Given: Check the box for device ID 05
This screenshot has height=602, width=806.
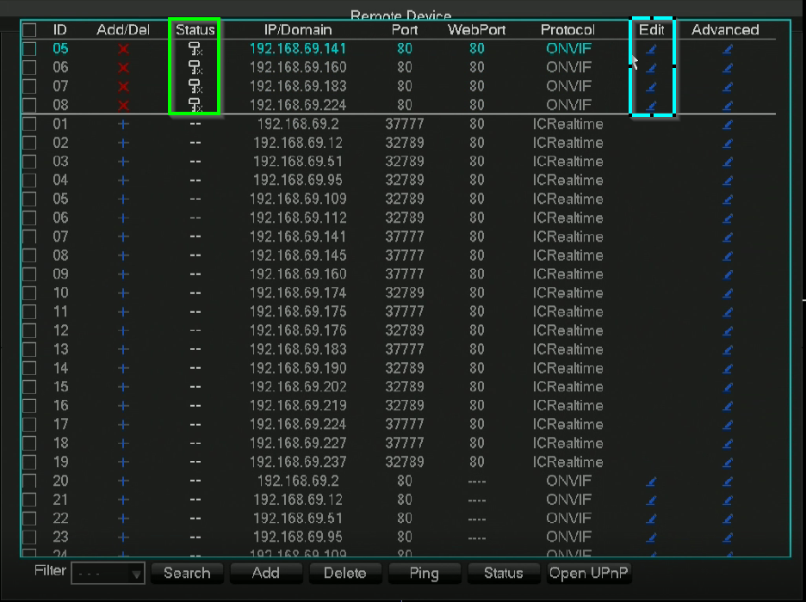Looking at the screenshot, I should click(28, 49).
